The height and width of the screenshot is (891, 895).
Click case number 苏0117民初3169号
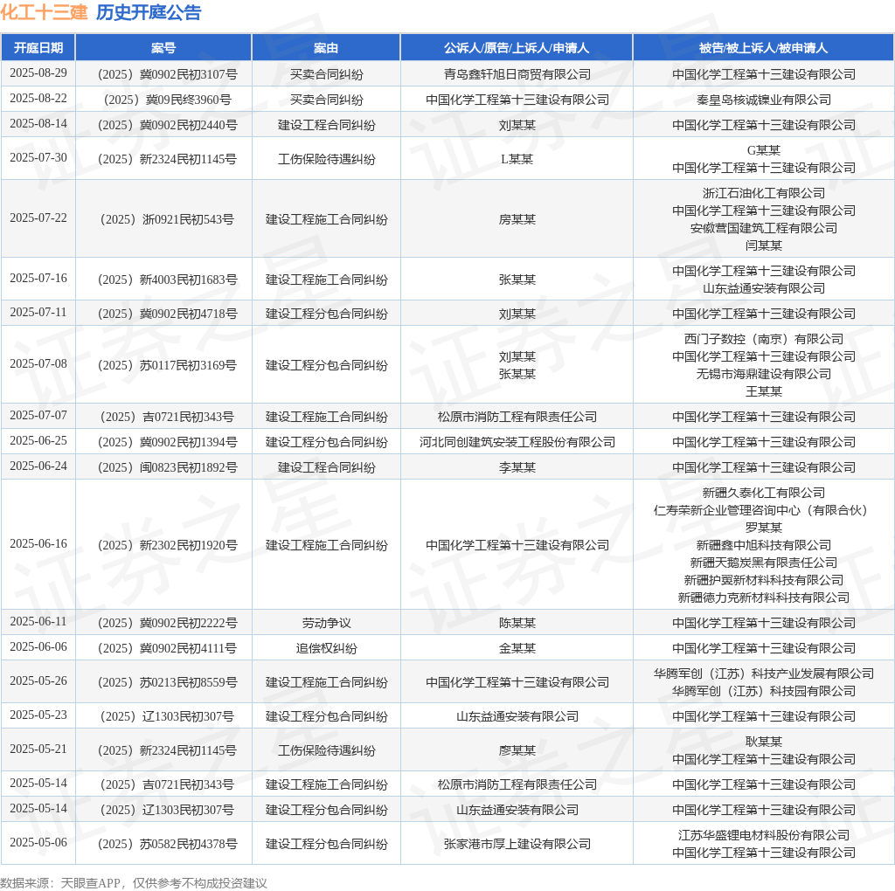167,365
